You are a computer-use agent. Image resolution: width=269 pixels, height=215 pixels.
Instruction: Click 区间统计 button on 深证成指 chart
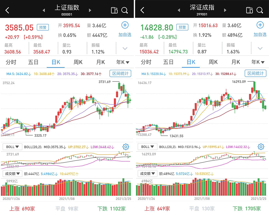click(x=255, y=73)
